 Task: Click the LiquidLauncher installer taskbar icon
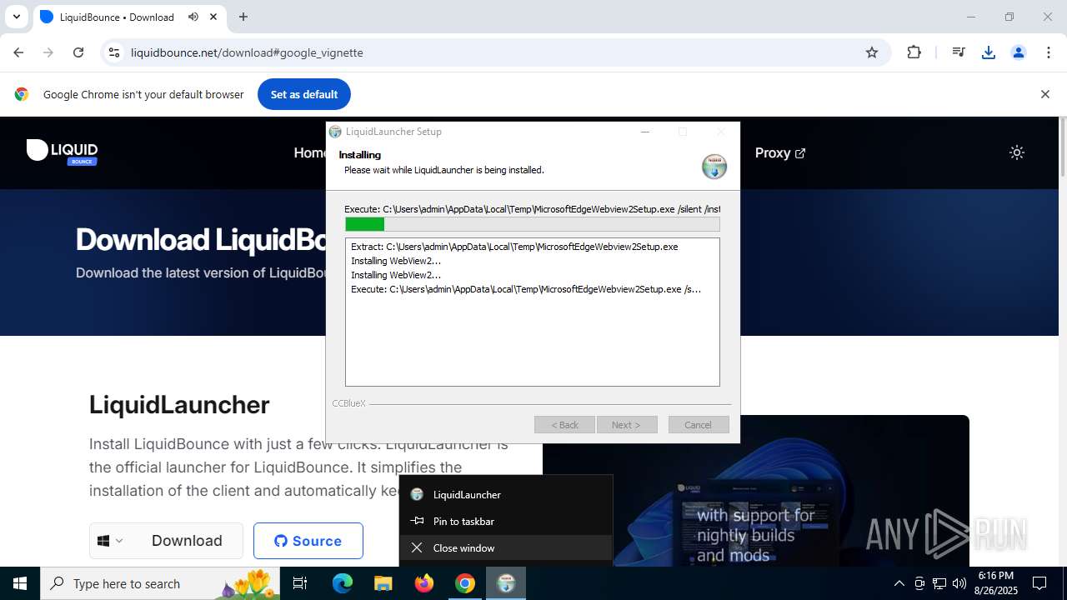(506, 583)
